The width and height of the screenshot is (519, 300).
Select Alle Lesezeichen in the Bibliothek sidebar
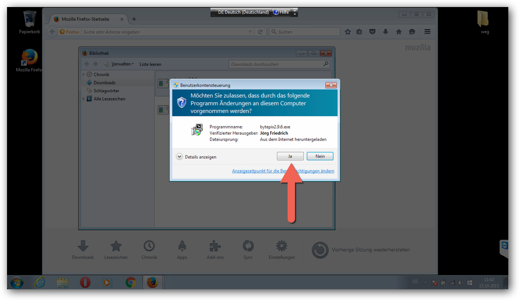(109, 99)
